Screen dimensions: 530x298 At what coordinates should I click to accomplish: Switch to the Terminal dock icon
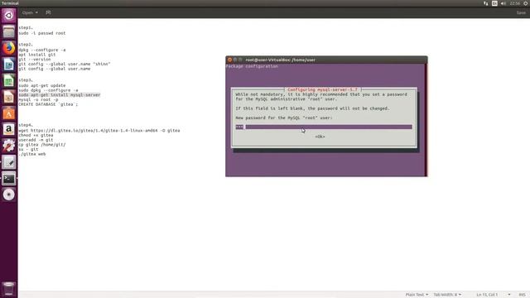[x=9, y=179]
